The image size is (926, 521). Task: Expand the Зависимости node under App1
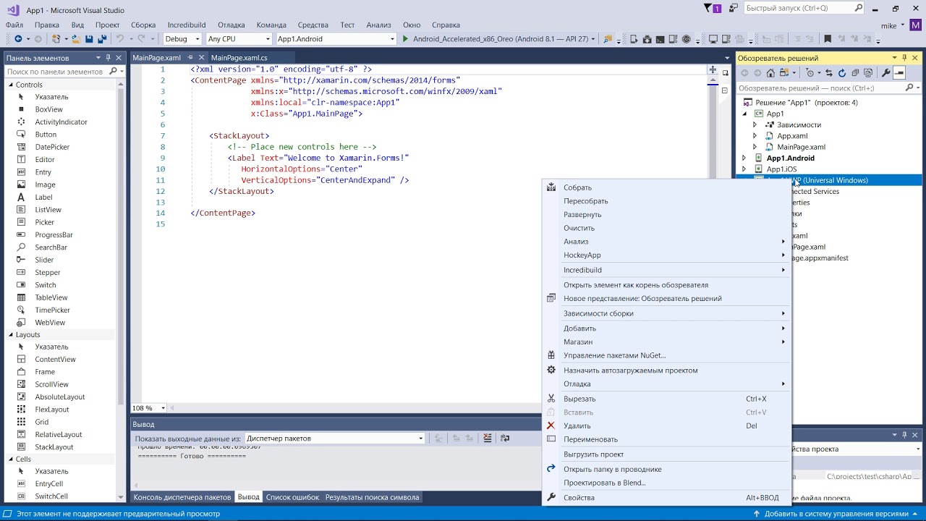click(x=755, y=124)
